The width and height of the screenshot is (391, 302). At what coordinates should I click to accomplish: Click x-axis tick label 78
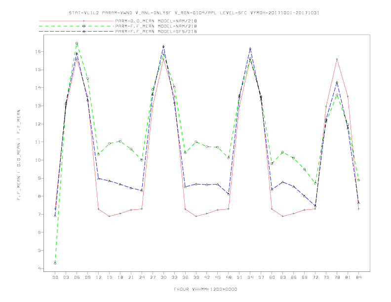point(337,277)
